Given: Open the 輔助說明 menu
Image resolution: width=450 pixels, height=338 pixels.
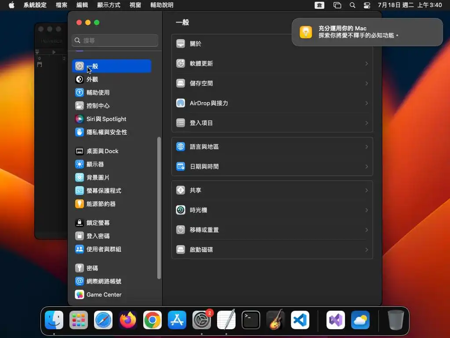Looking at the screenshot, I should click(162, 5).
